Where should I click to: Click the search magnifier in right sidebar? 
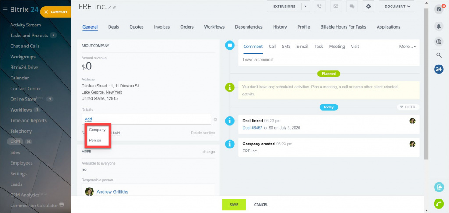pos(438,55)
